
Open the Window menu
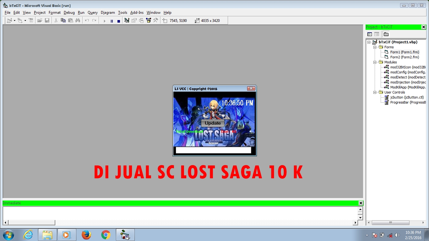click(154, 13)
